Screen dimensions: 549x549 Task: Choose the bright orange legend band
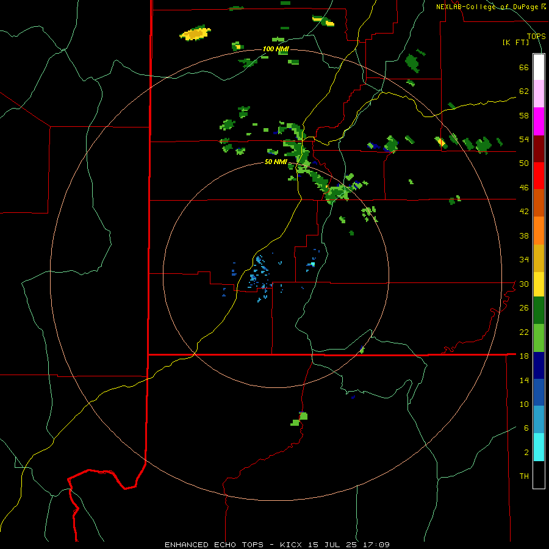[539, 231]
